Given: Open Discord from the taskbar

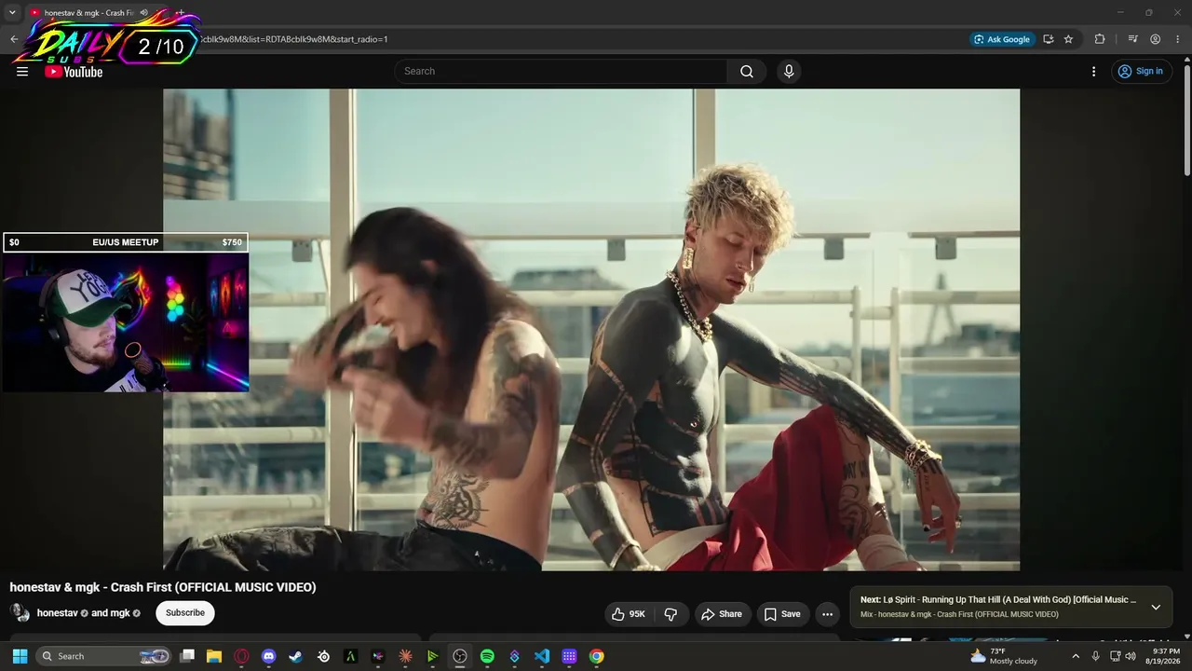Looking at the screenshot, I should coord(269,656).
